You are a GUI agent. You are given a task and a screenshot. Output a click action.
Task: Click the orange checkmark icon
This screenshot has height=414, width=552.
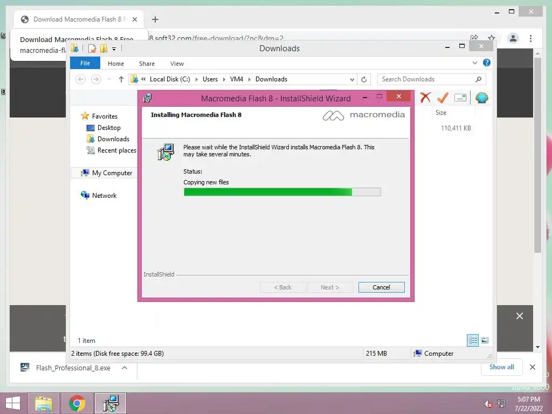443,98
